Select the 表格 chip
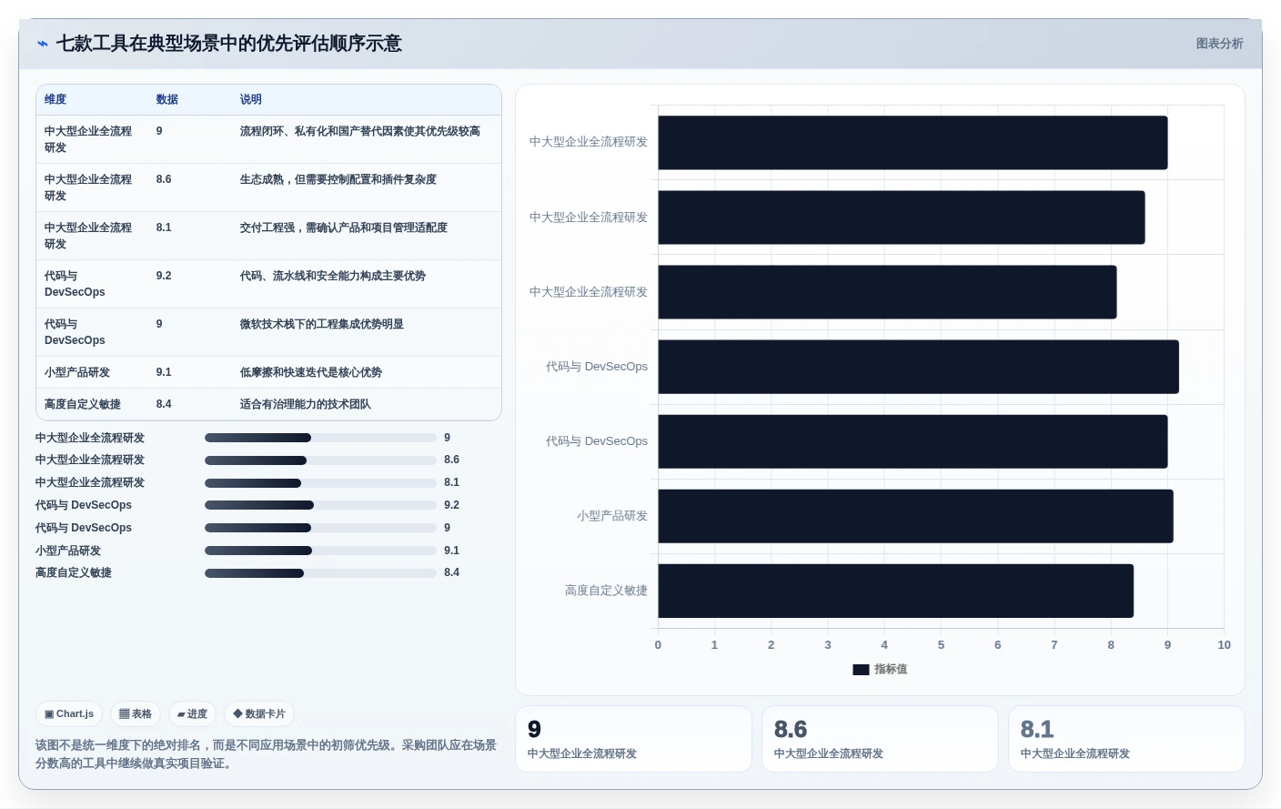Viewport: 1281px width, 809px height. click(x=136, y=714)
